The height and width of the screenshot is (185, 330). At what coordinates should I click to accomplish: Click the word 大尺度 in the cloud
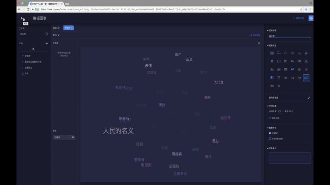pyautogui.click(x=219, y=83)
